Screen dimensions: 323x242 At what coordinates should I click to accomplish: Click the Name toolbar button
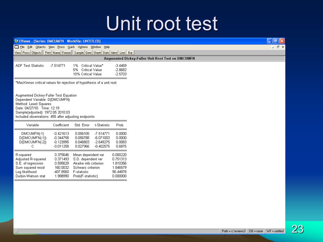pyautogui.click(x=57, y=53)
